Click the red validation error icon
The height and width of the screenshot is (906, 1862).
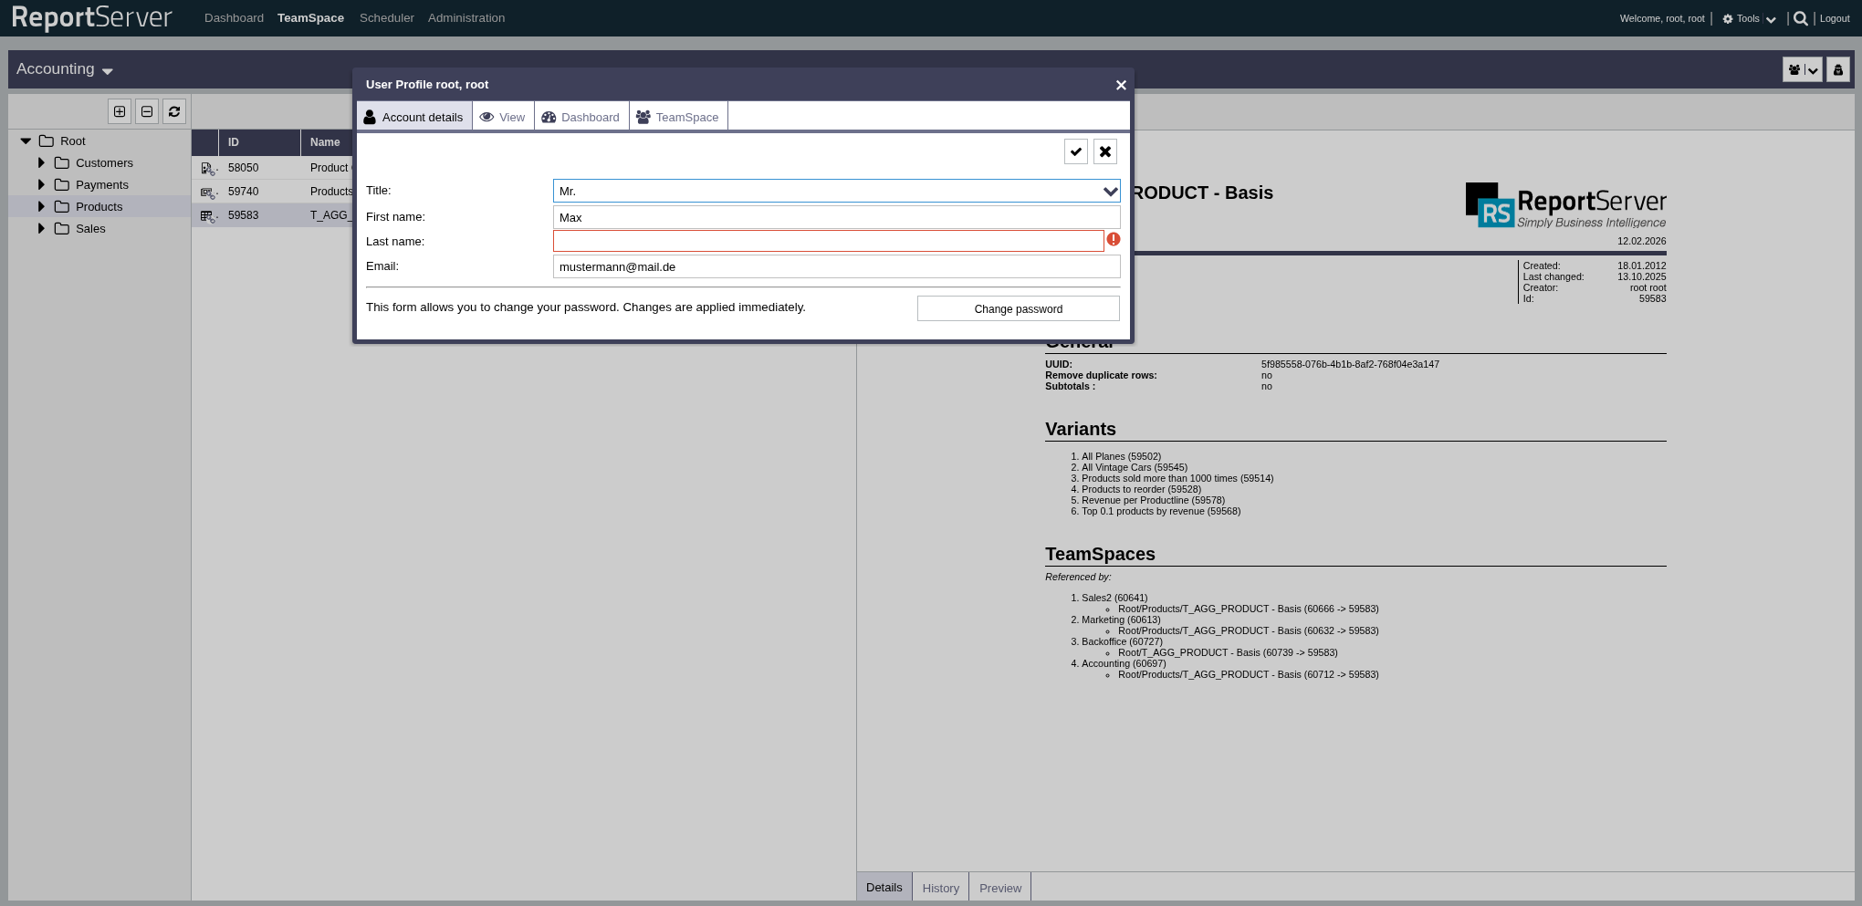pos(1113,239)
